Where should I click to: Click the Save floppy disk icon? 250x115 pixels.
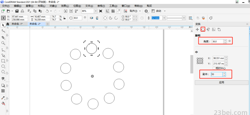(x=17, y=11)
